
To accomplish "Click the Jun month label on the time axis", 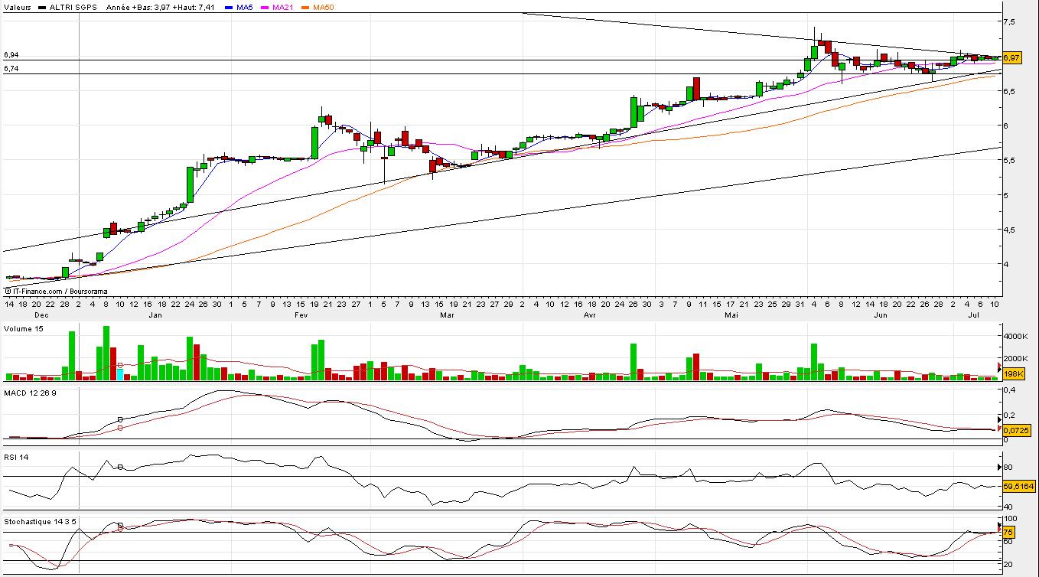I will coord(881,315).
